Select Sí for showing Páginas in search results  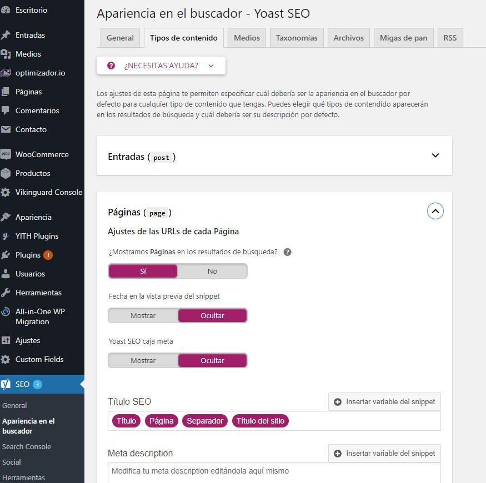(x=143, y=271)
